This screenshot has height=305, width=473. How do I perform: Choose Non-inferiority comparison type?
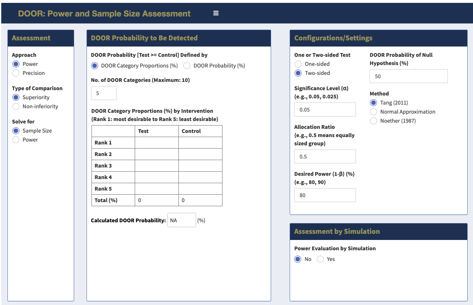(x=16, y=106)
